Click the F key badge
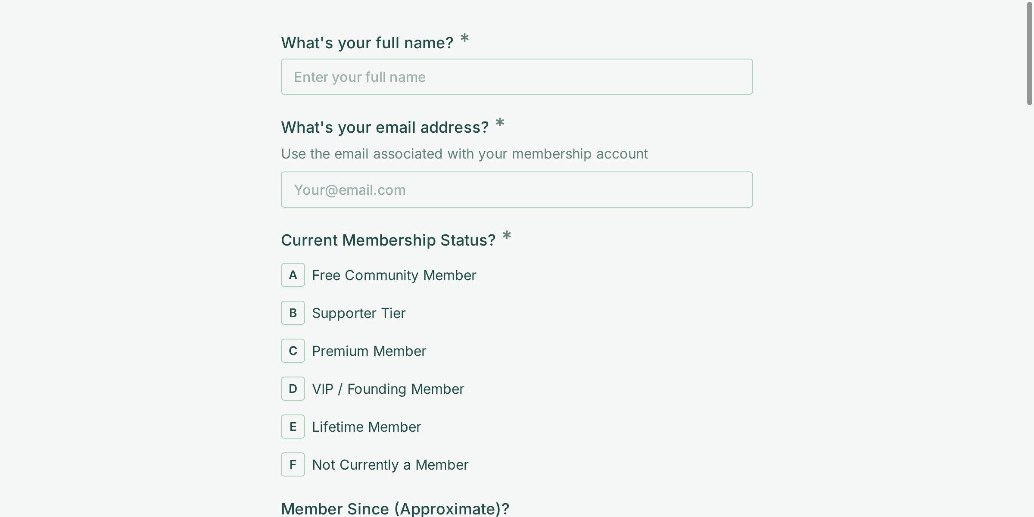This screenshot has width=1034, height=517. (293, 464)
